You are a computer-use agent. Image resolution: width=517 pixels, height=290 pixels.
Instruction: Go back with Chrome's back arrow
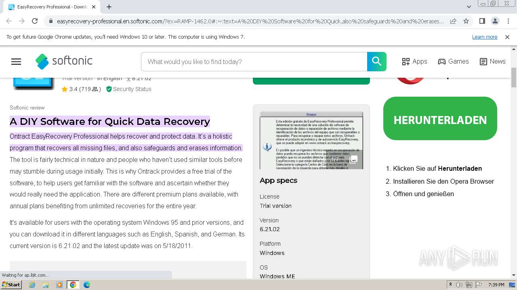pyautogui.click(x=9, y=21)
